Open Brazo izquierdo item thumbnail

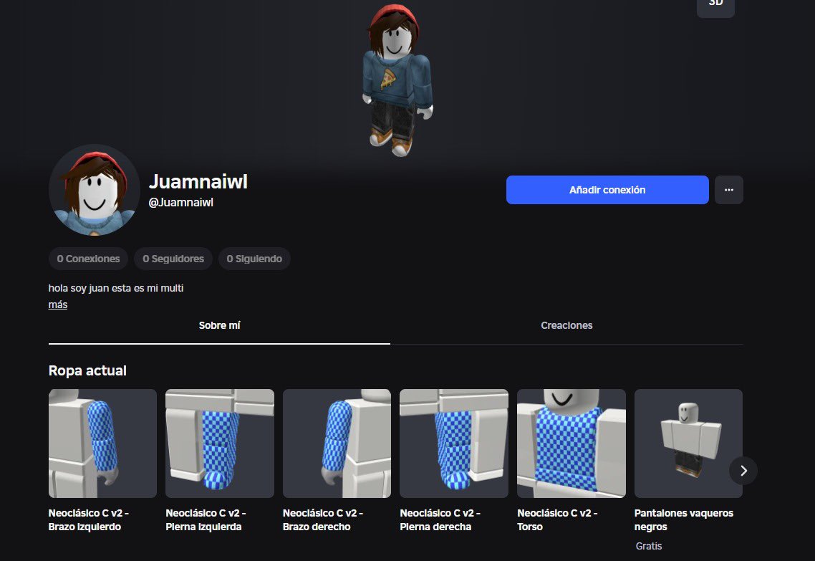coord(102,443)
